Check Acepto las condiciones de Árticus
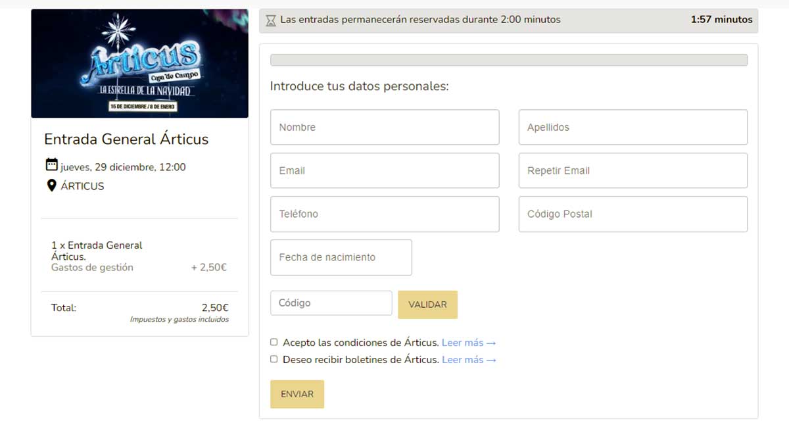The width and height of the screenshot is (789, 444). pyautogui.click(x=274, y=341)
